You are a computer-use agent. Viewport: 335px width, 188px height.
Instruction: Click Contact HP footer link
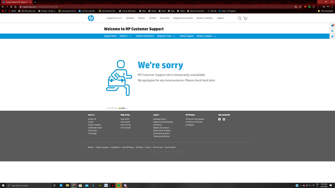[x=92, y=119]
